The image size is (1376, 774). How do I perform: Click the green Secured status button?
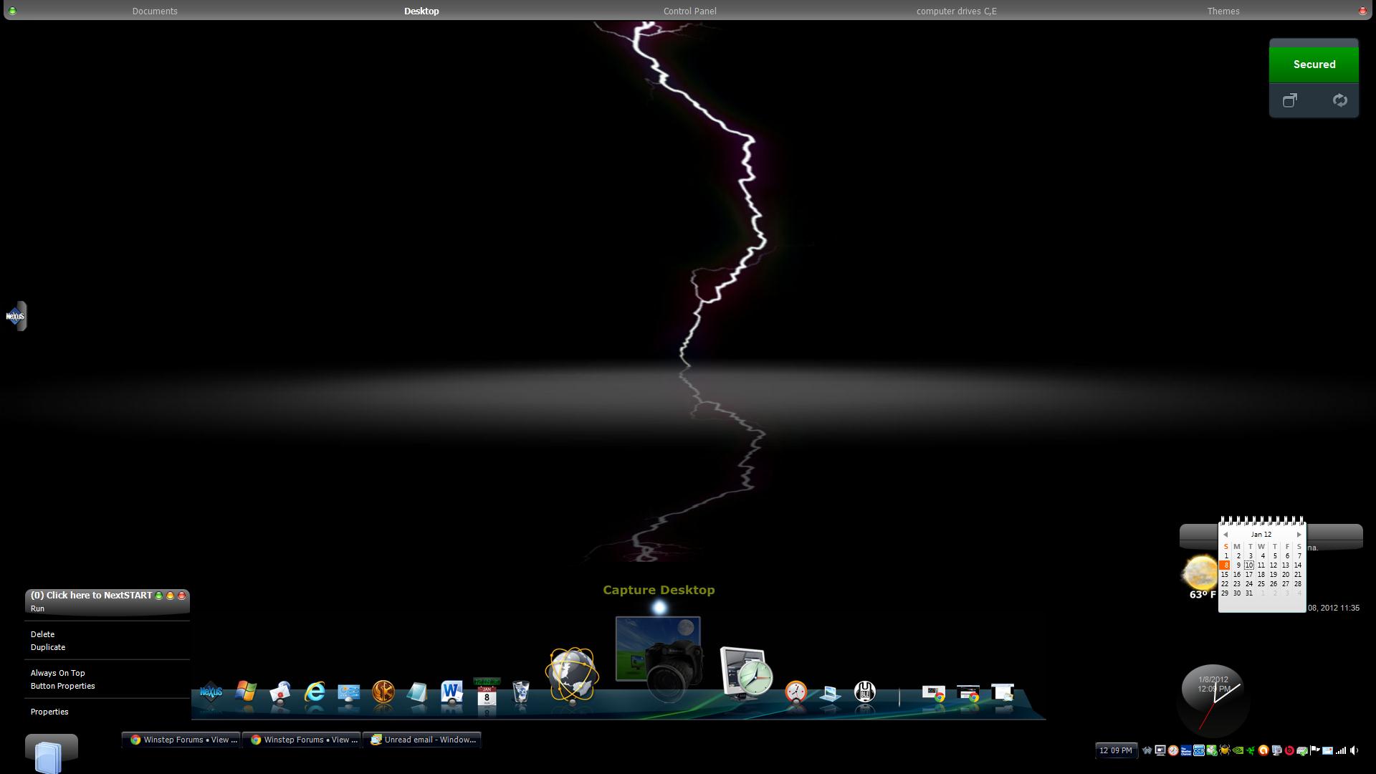1314,64
